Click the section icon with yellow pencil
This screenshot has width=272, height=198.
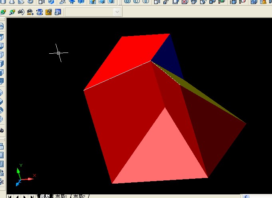tap(92, 2)
